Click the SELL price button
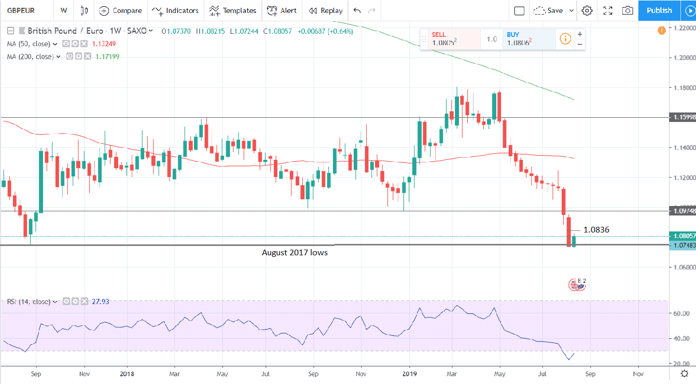Viewport: 696px width, 384px height. 449,39
